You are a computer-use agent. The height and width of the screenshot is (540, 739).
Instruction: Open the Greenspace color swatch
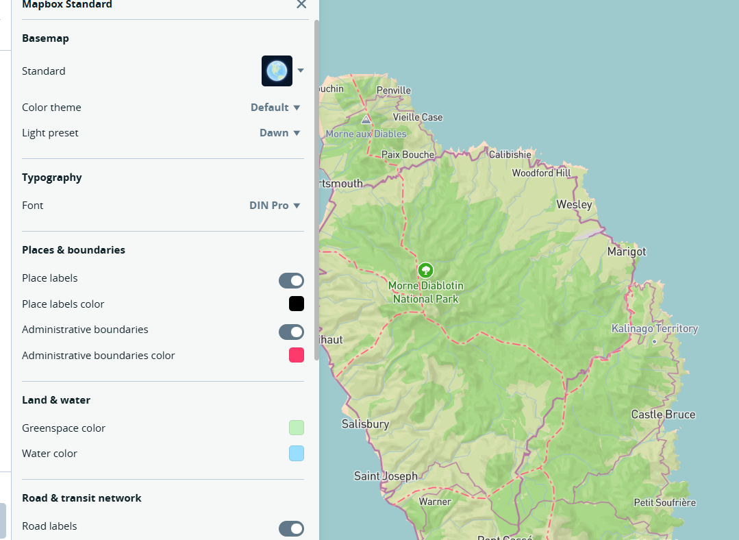point(297,428)
